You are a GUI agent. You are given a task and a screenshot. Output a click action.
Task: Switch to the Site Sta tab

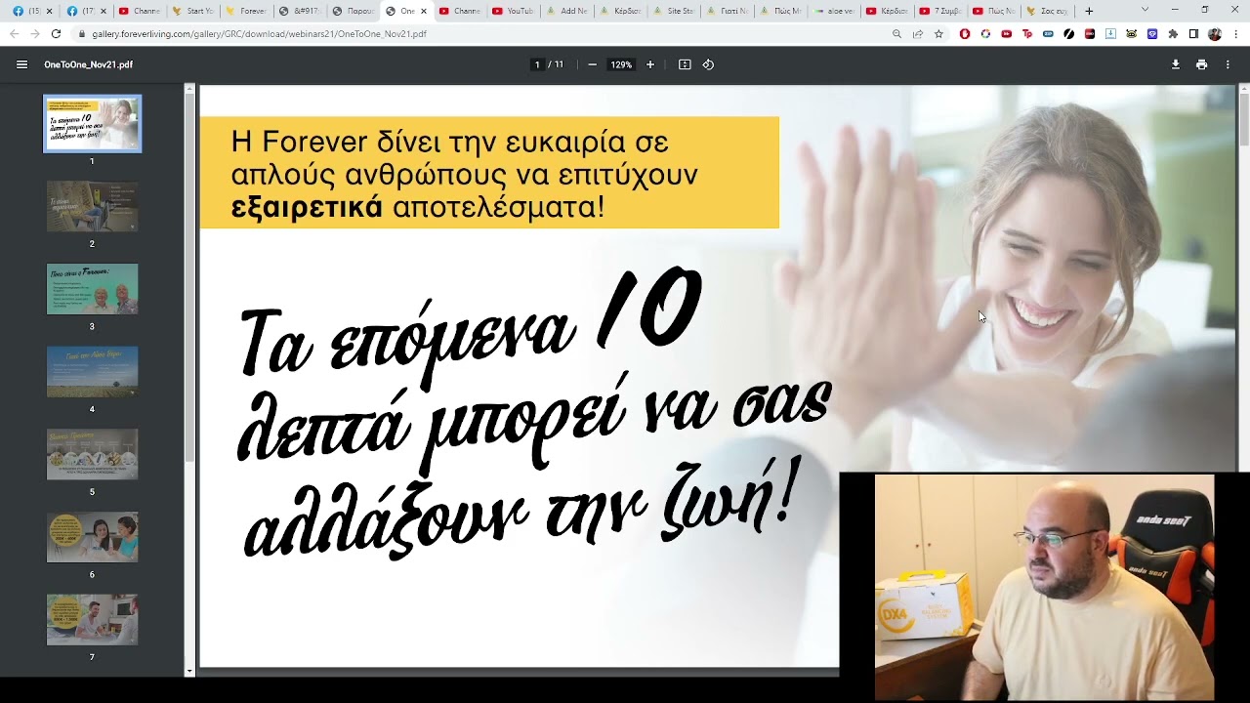click(x=674, y=11)
